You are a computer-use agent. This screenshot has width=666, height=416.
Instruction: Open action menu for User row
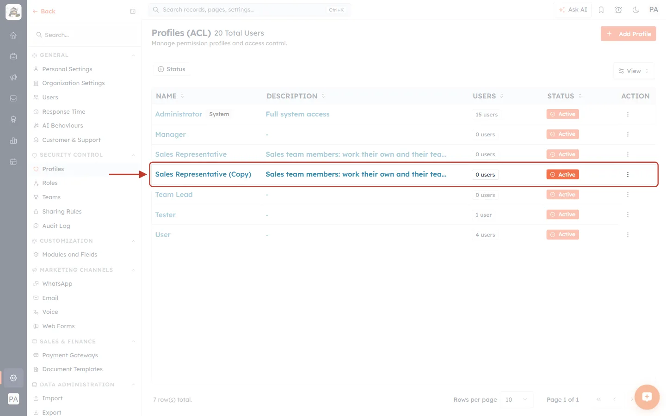click(628, 235)
